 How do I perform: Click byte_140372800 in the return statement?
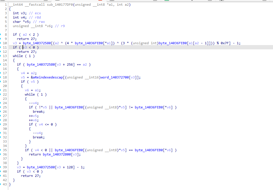(x=57, y=154)
